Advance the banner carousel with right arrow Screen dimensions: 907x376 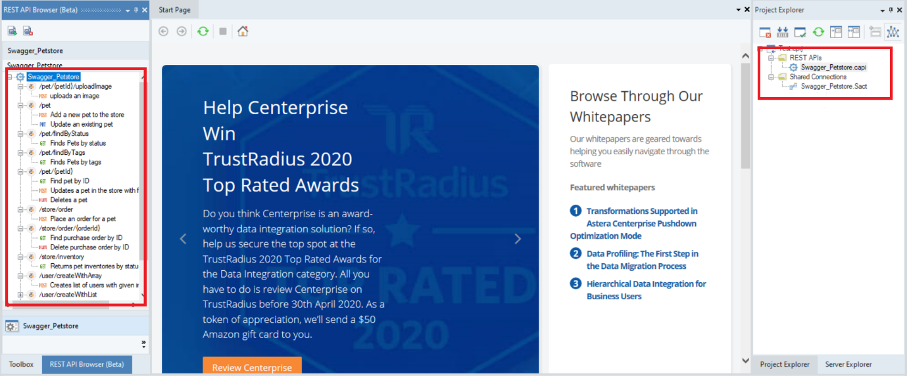click(x=518, y=239)
